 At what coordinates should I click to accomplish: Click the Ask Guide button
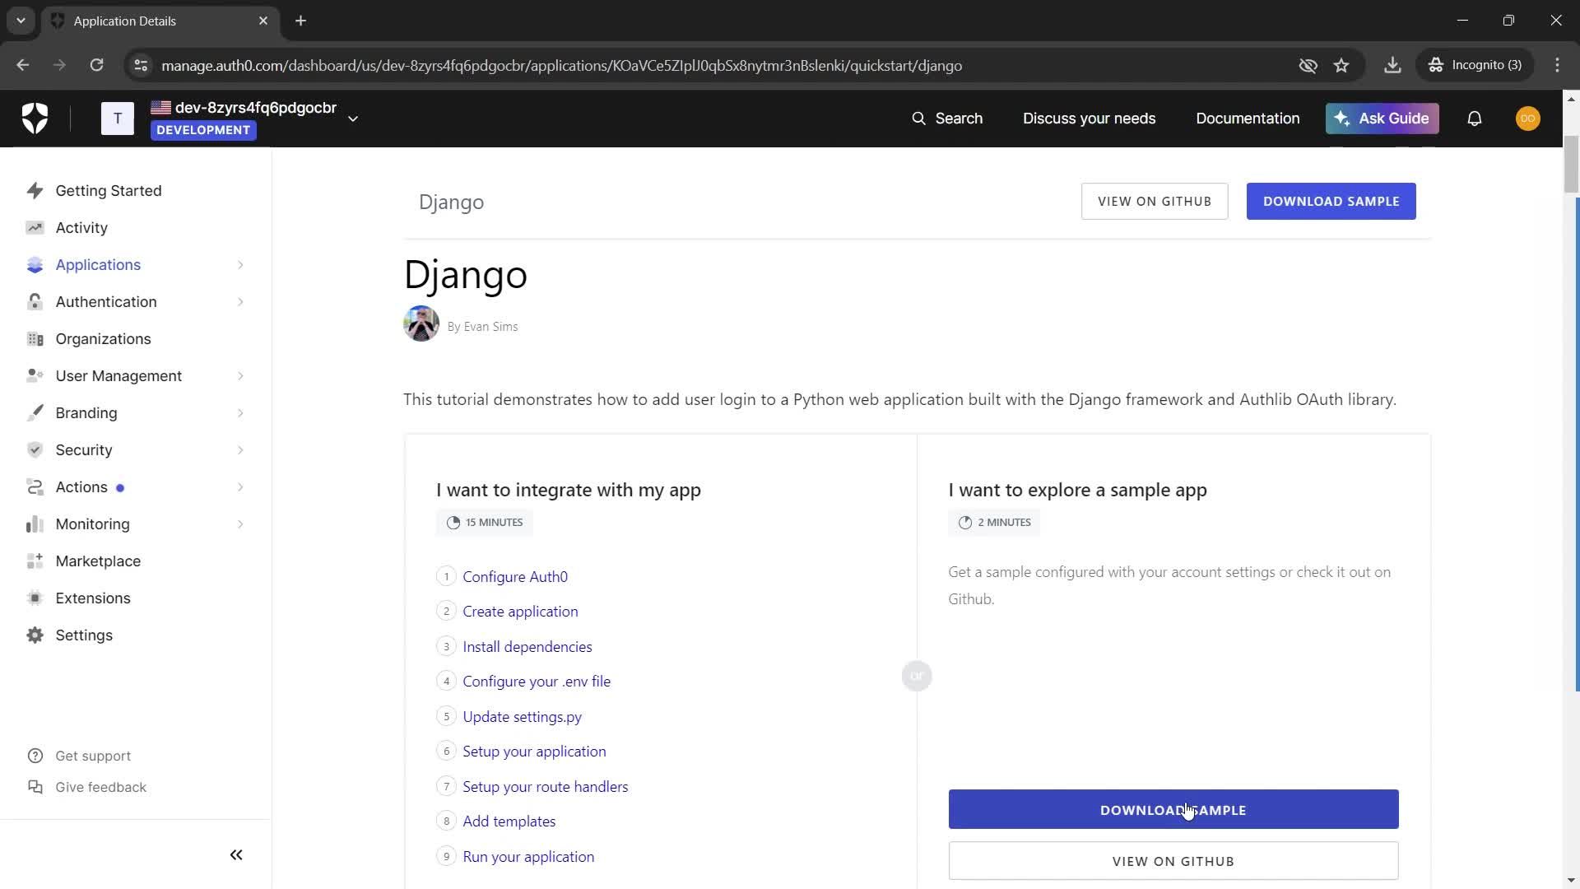[x=1382, y=119]
